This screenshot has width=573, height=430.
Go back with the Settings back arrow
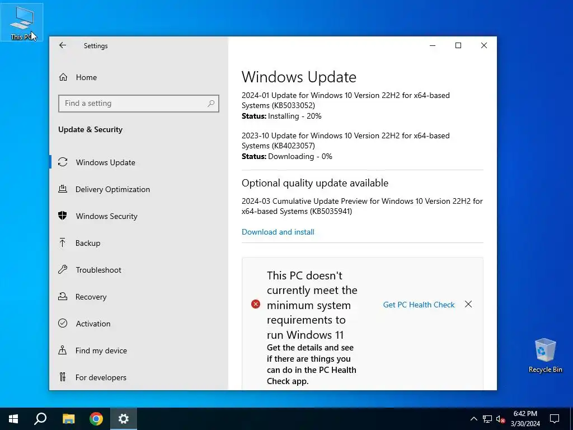[x=63, y=45]
